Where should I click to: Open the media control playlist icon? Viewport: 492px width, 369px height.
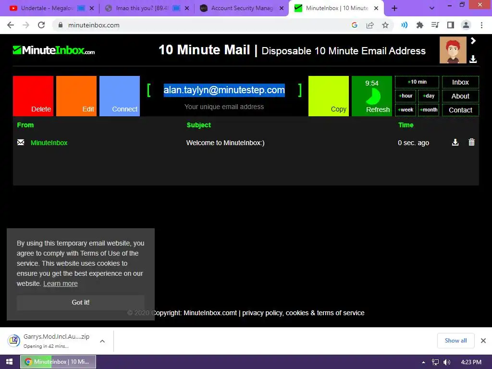point(435,25)
